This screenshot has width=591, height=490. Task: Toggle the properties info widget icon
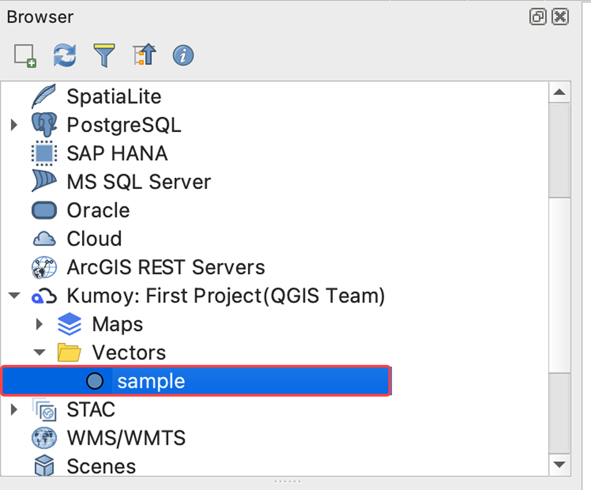[x=183, y=56]
